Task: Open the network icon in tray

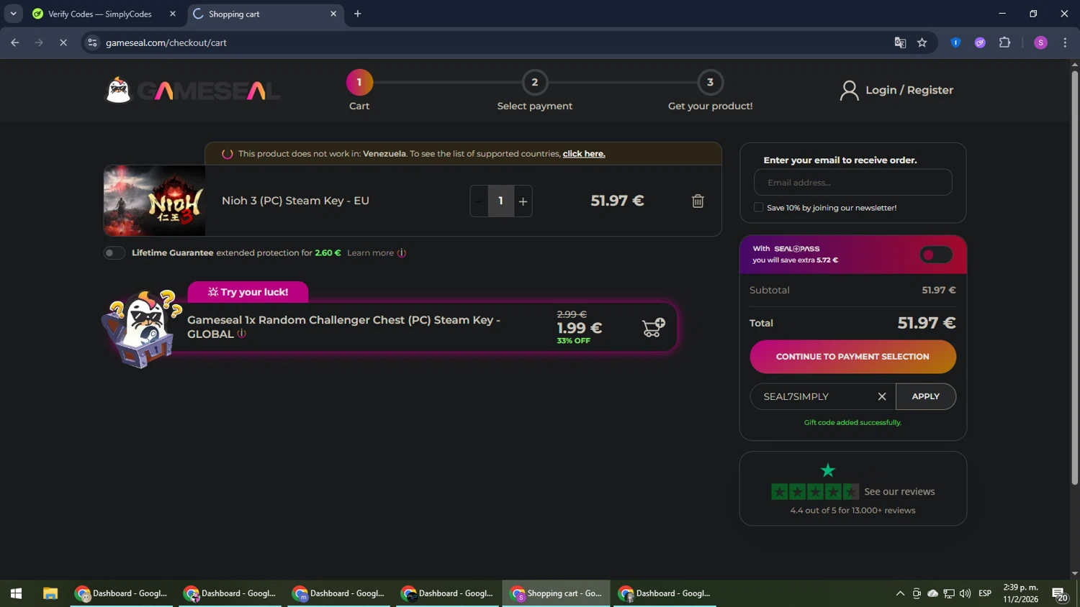Action: coord(949,593)
